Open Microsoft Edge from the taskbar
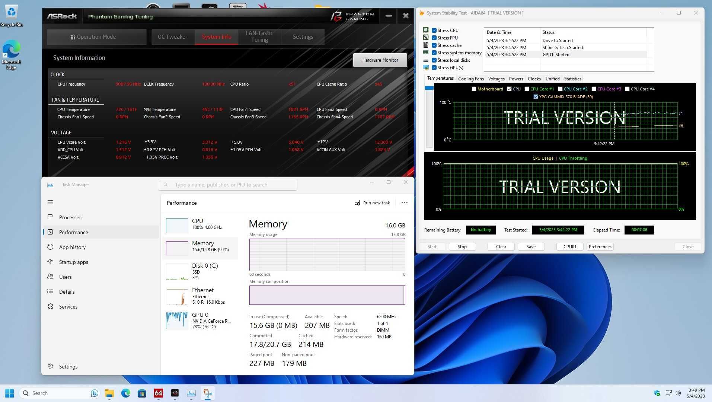The image size is (712, 402). 126,393
